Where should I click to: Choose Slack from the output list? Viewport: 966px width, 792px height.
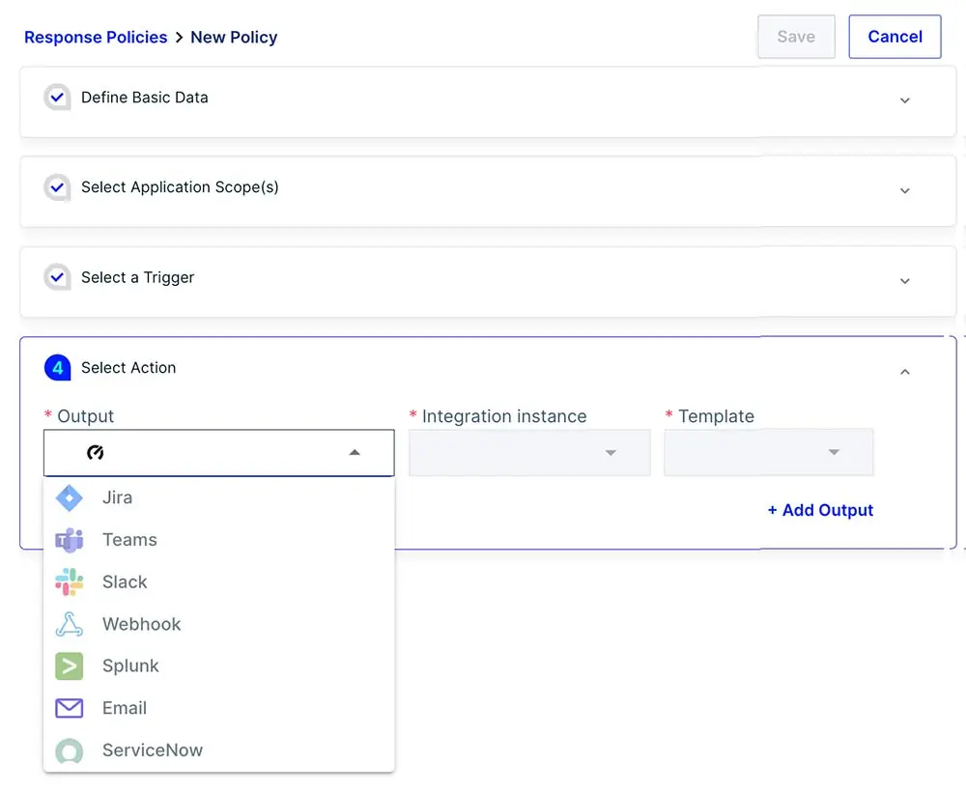[x=218, y=582]
